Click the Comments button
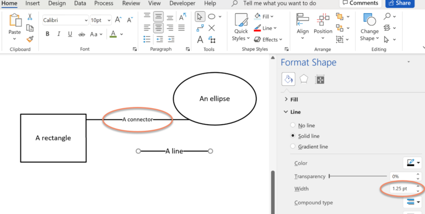The width and height of the screenshot is (425, 214). (x=360, y=3)
